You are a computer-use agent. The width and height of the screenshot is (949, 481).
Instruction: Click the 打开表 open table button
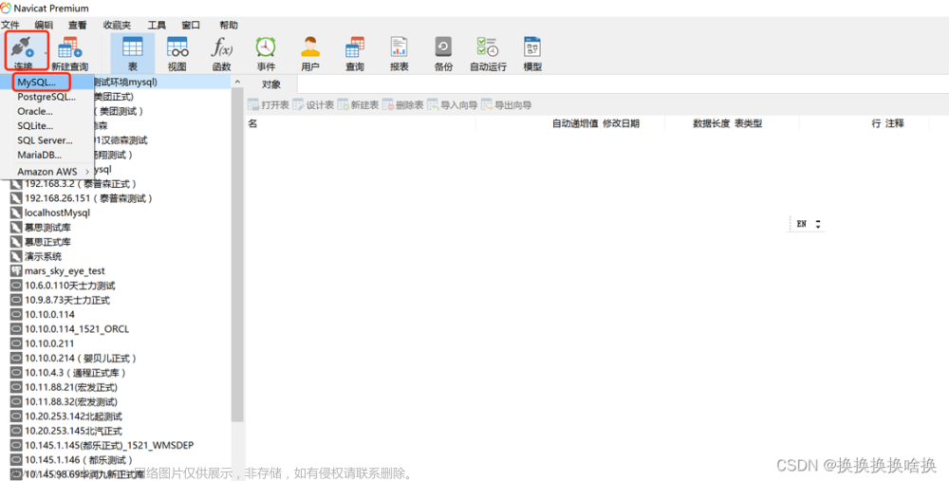coord(269,105)
